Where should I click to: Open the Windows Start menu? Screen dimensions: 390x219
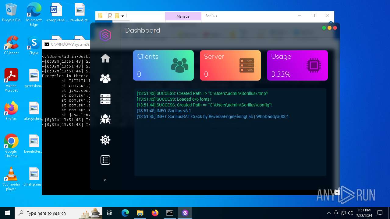coord(7,213)
